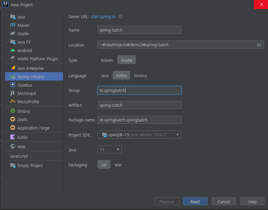Select Kotlin in the project type list

pos(34,137)
